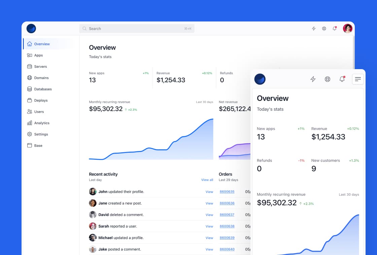Viewport: 377px width, 255px height.
Task: Click the desktop lightning bolt icon
Action: point(314,29)
